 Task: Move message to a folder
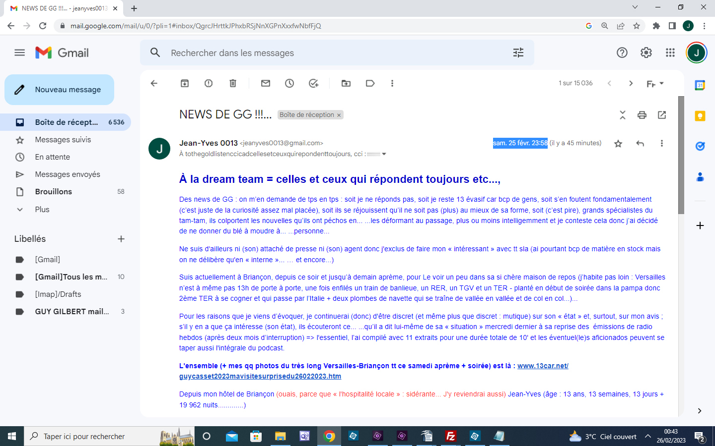click(346, 83)
